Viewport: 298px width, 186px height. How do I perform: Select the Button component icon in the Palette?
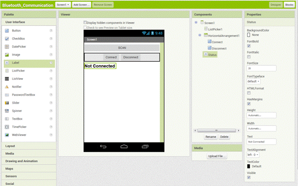7,30
